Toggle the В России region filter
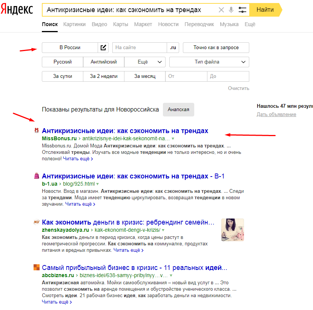 (x=70, y=48)
